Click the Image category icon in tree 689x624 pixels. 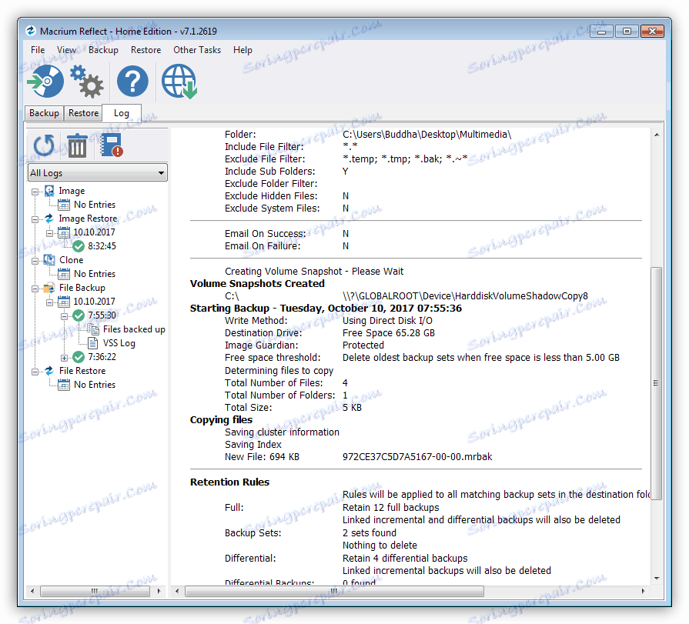click(x=49, y=191)
